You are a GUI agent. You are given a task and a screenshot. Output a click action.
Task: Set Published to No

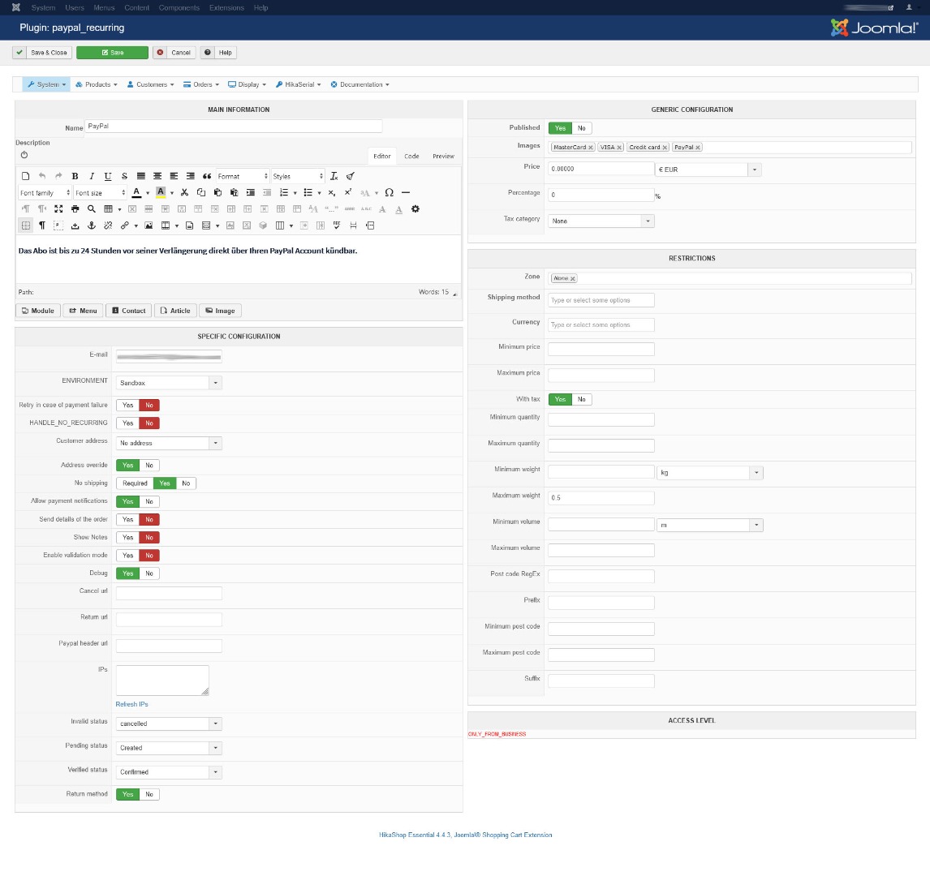pyautogui.click(x=582, y=128)
